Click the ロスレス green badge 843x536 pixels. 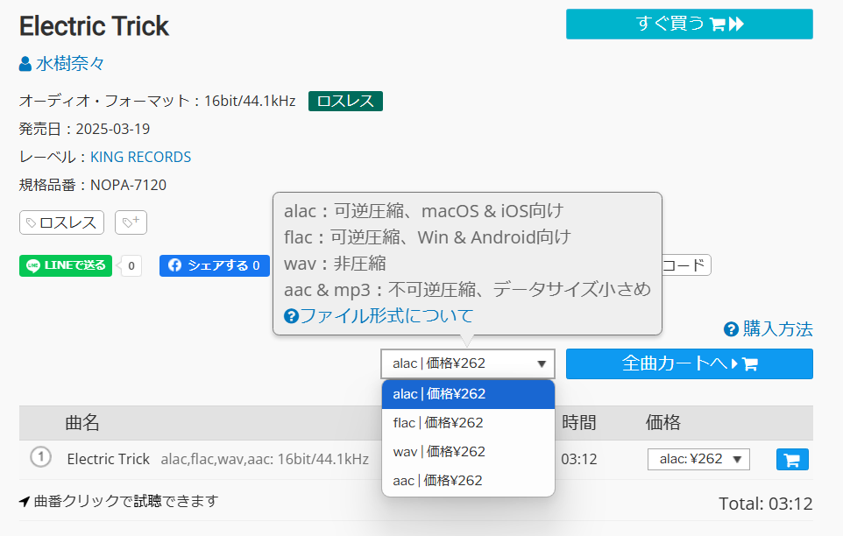click(x=345, y=101)
